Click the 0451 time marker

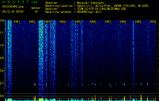coord(17,22)
